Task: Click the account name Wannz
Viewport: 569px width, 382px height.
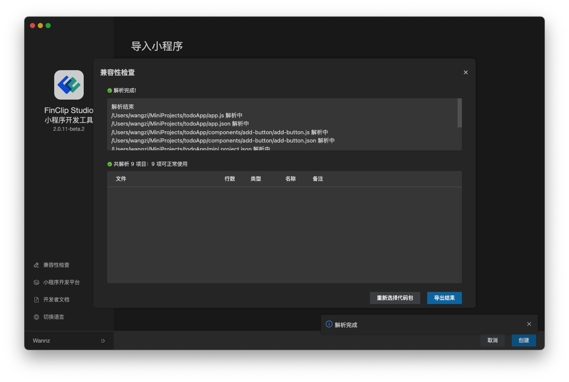Action: [41, 340]
